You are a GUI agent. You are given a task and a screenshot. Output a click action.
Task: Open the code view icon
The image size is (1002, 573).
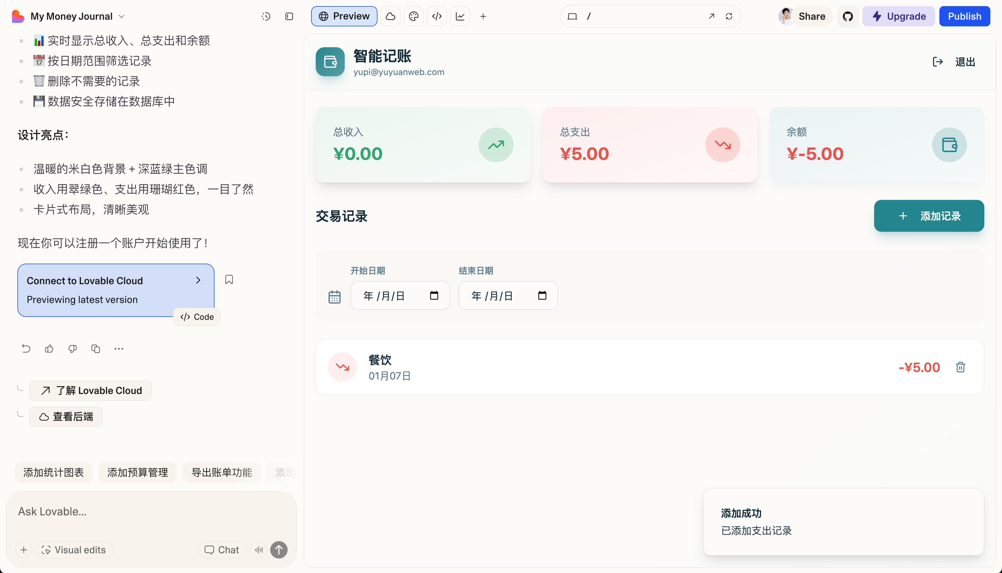tap(437, 16)
